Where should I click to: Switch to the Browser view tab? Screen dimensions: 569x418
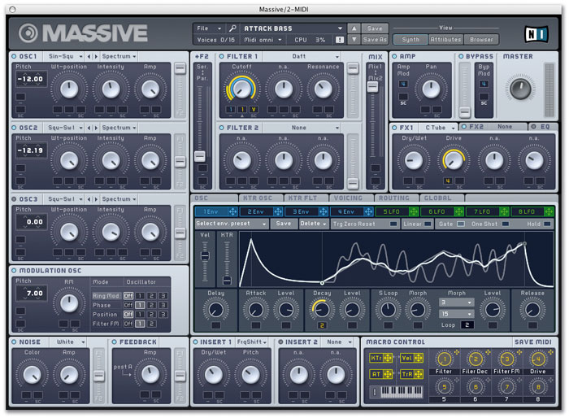point(481,40)
